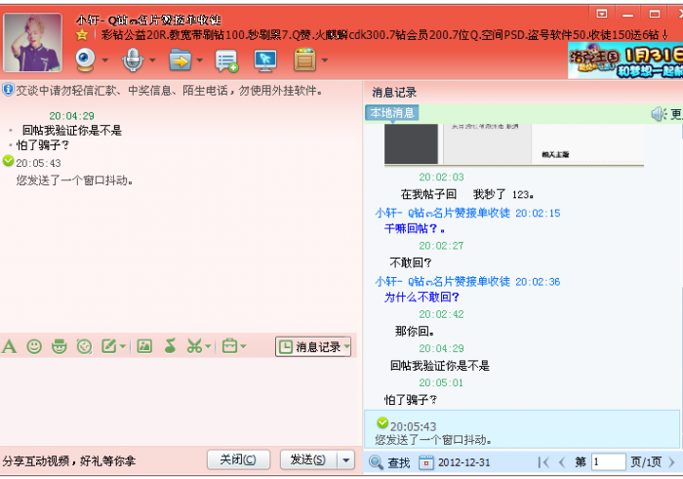Activate the screenshot scissors tool
Image resolution: width=683 pixels, height=479 pixels.
click(x=194, y=346)
